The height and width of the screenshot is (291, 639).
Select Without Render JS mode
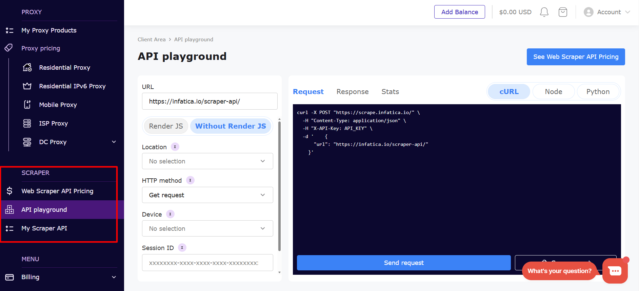(x=231, y=126)
